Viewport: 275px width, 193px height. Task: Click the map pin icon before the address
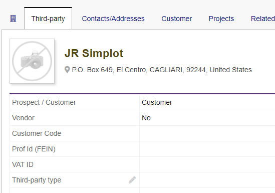(x=67, y=70)
